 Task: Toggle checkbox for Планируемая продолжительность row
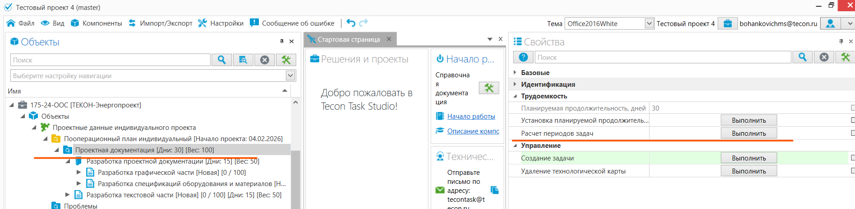click(852, 108)
